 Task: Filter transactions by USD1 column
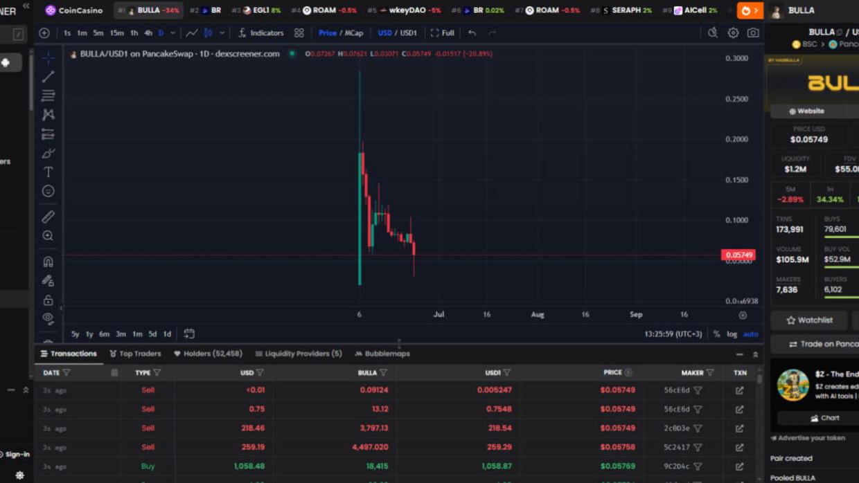pos(507,373)
